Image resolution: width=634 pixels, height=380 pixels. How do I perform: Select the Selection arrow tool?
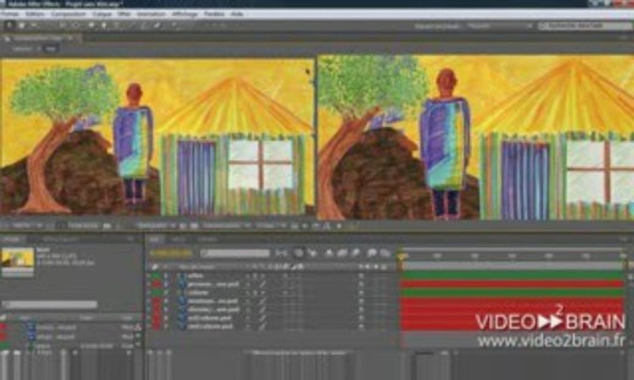click(9, 25)
